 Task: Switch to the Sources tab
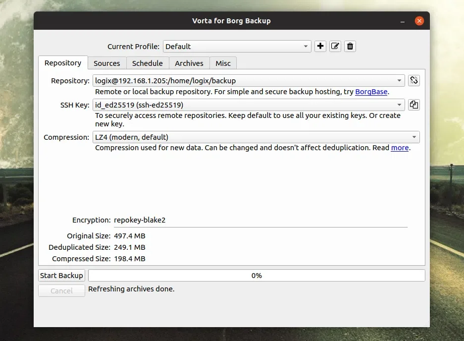point(107,63)
